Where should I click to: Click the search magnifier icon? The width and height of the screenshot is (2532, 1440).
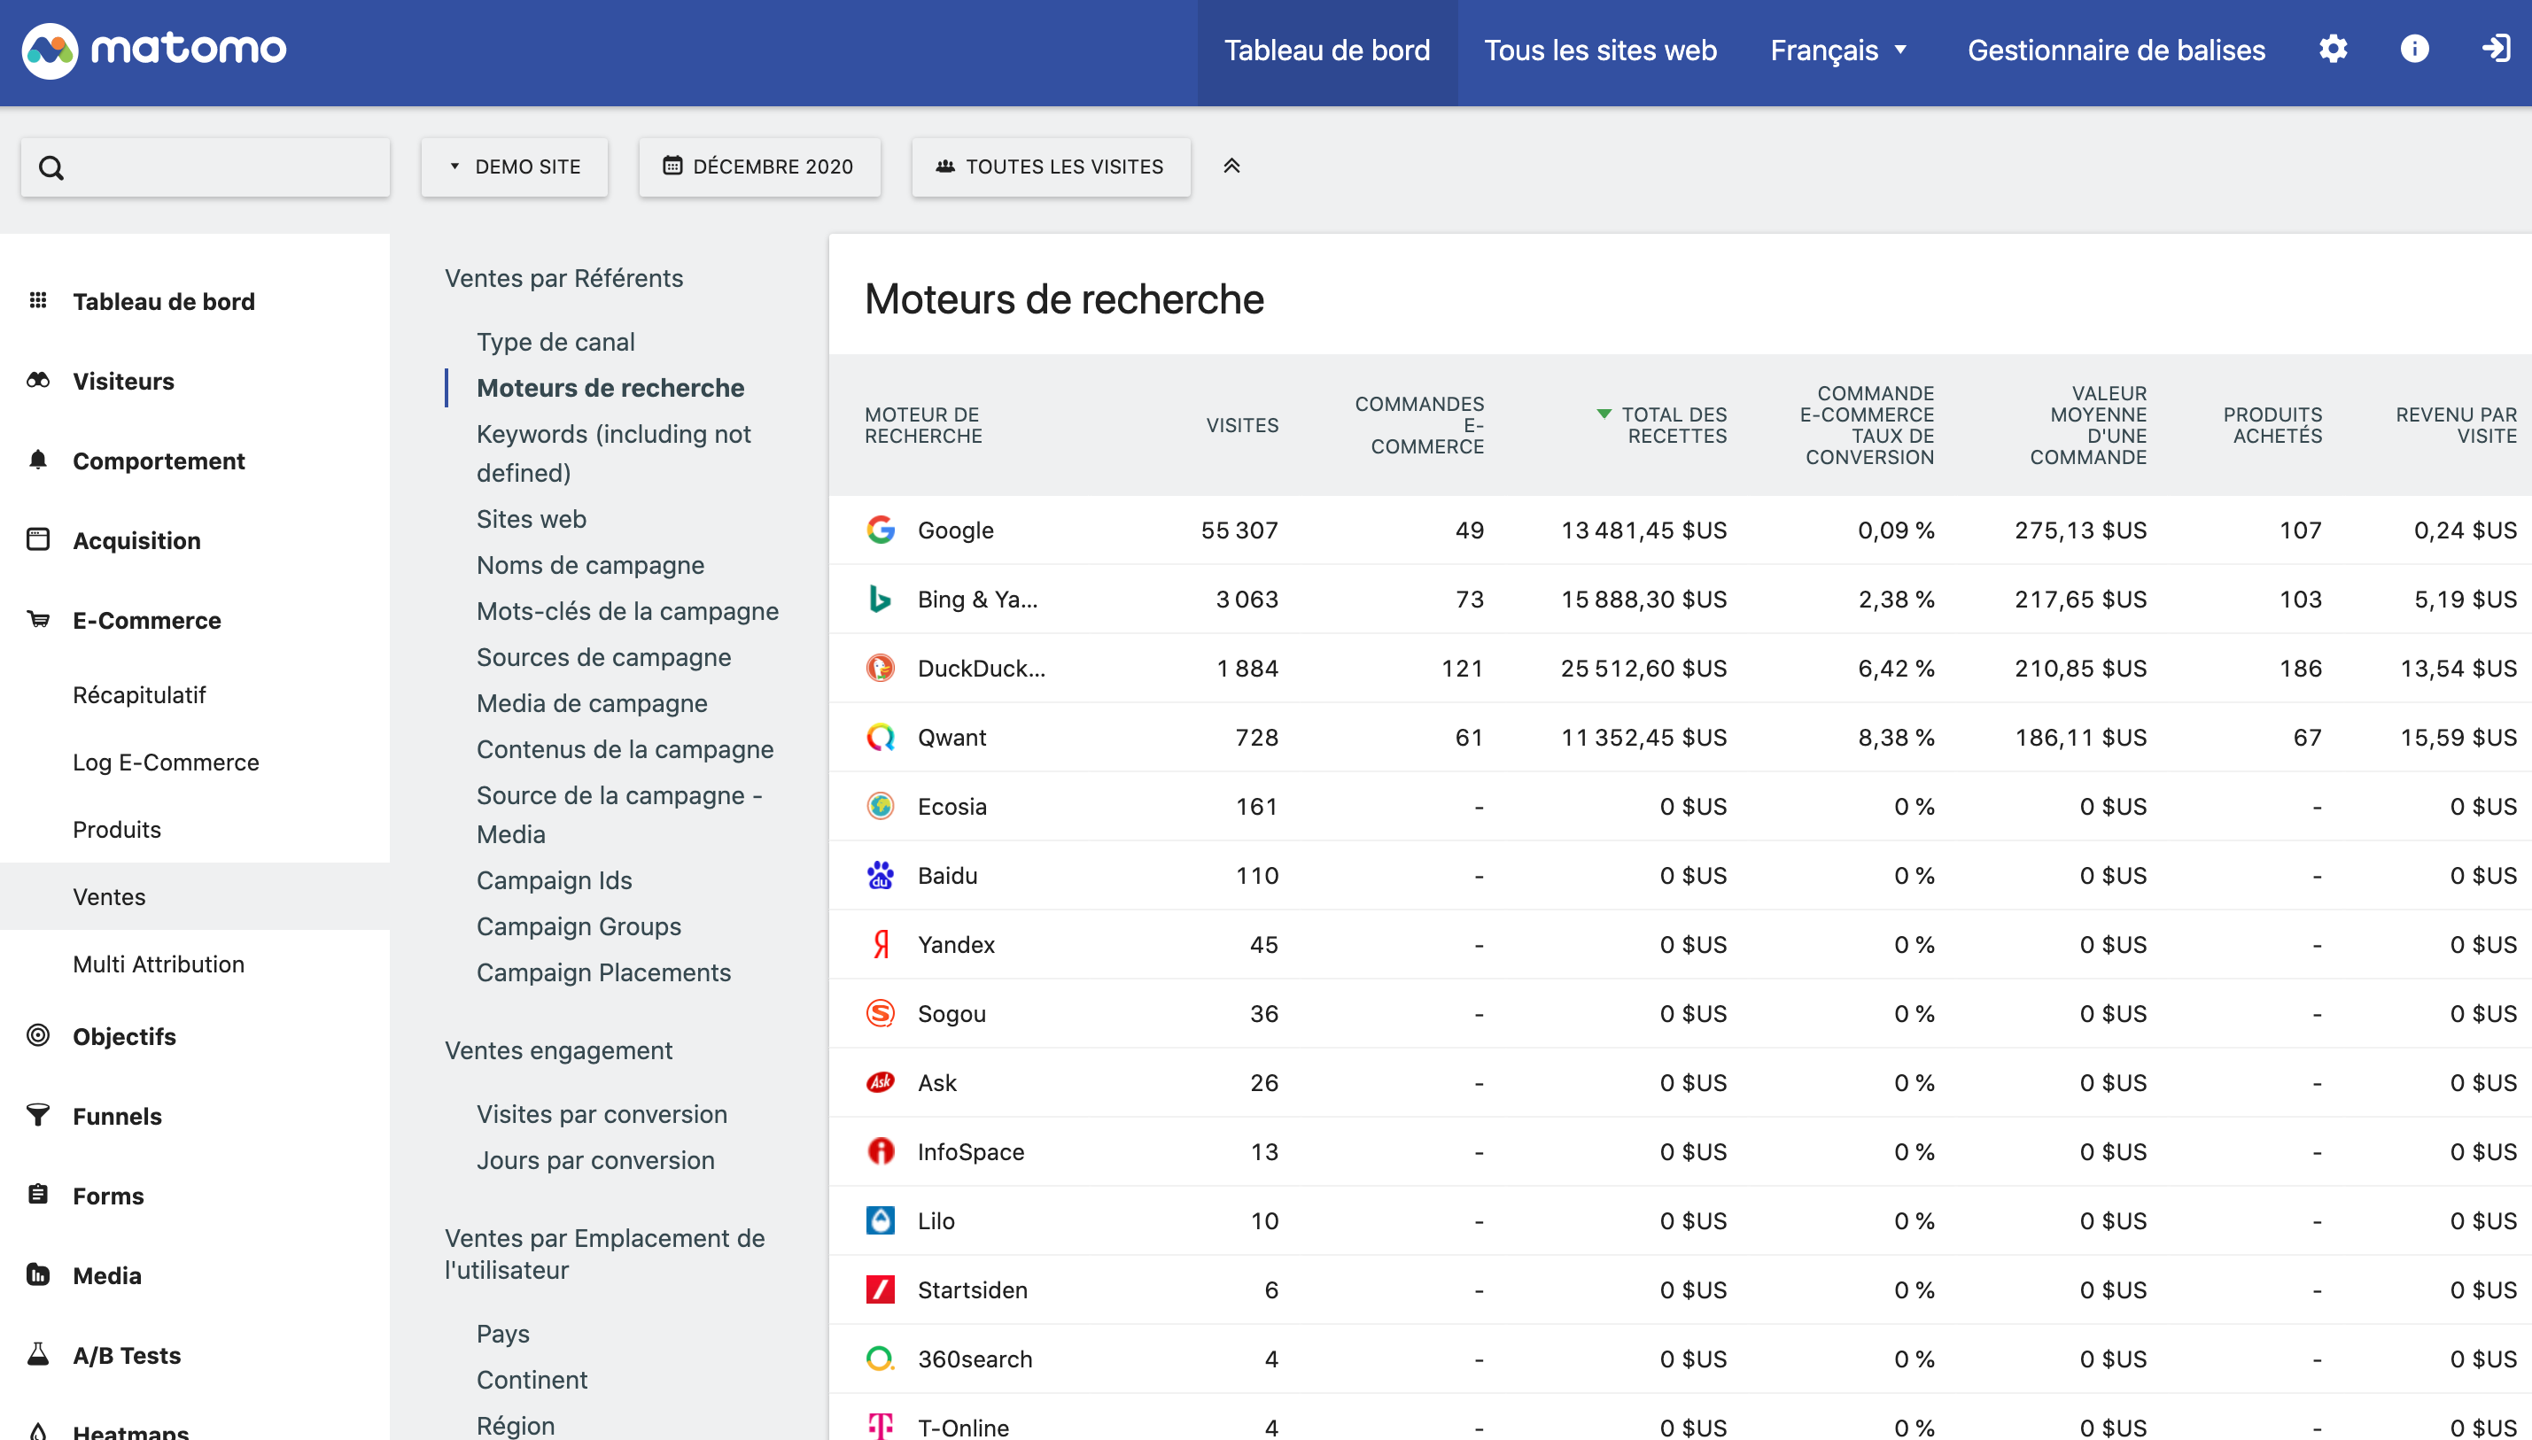50,168
